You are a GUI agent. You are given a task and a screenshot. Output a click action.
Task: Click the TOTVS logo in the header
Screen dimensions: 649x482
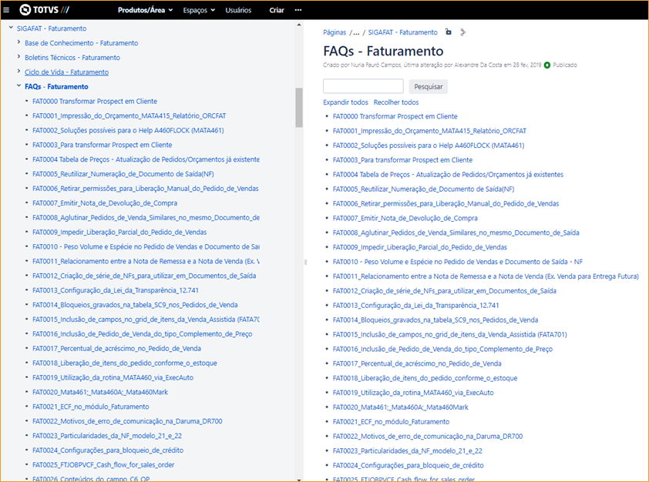44,9
